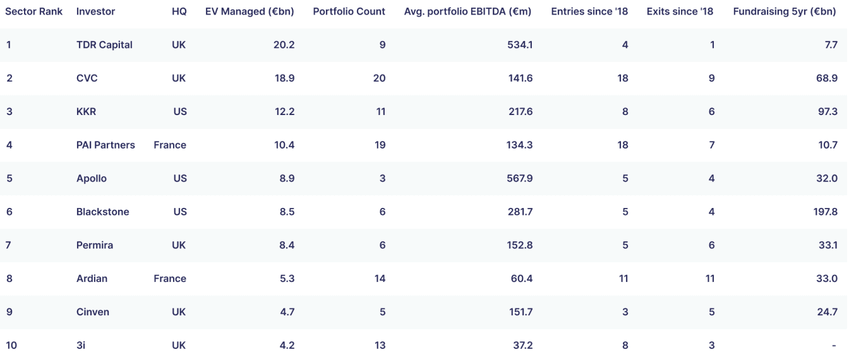Click the Investor column header

[95, 11]
